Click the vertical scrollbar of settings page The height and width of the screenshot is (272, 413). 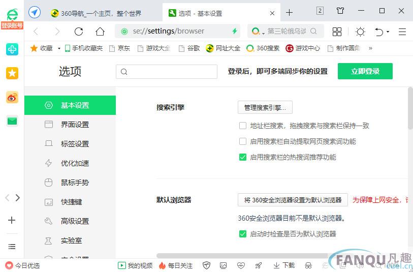pos(410,112)
